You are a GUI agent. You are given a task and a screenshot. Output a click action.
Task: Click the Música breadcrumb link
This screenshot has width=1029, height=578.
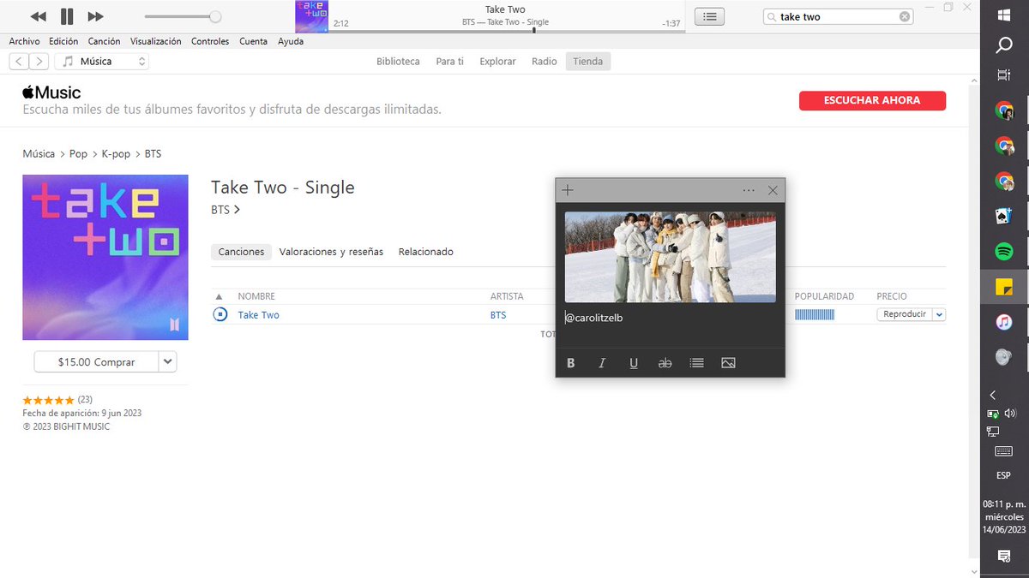tap(39, 154)
